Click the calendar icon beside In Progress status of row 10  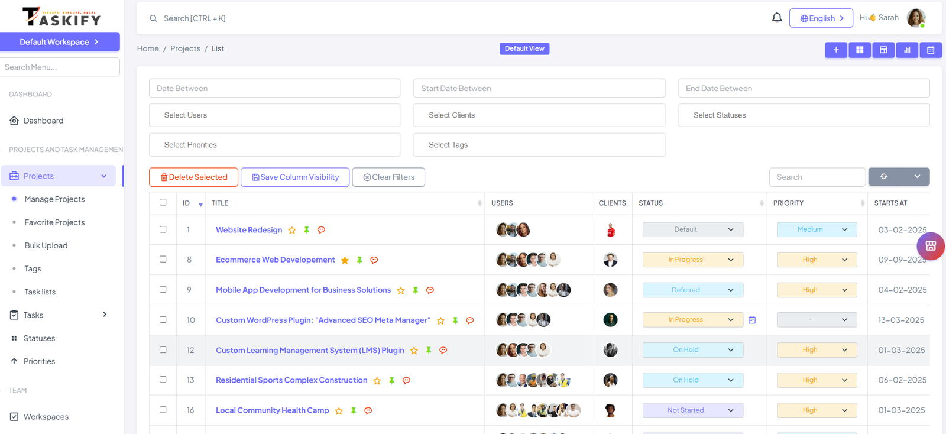tap(752, 320)
